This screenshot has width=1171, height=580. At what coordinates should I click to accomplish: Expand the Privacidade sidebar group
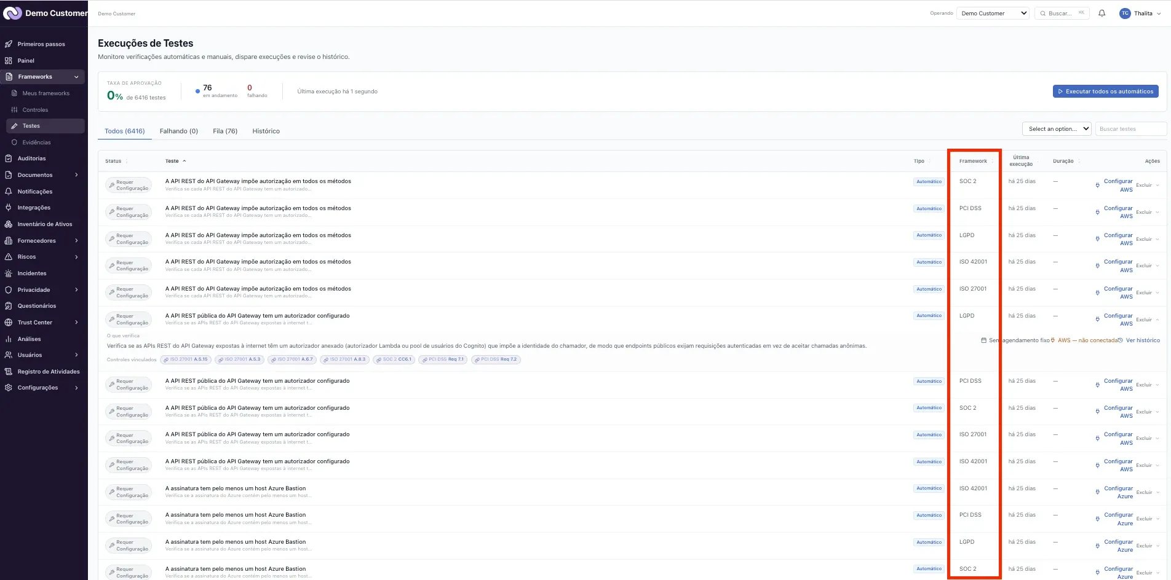tap(76, 290)
